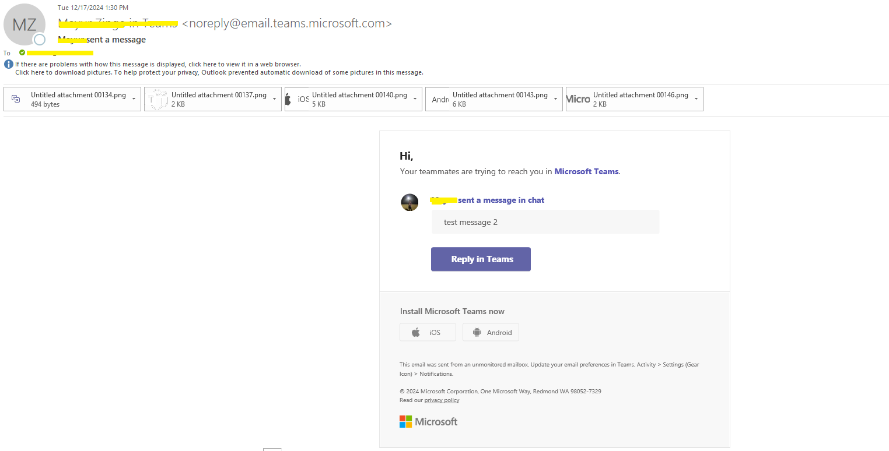Open the dropdown for Untitled attachment 00143.png
The width and height of the screenshot is (889, 451).
click(555, 99)
